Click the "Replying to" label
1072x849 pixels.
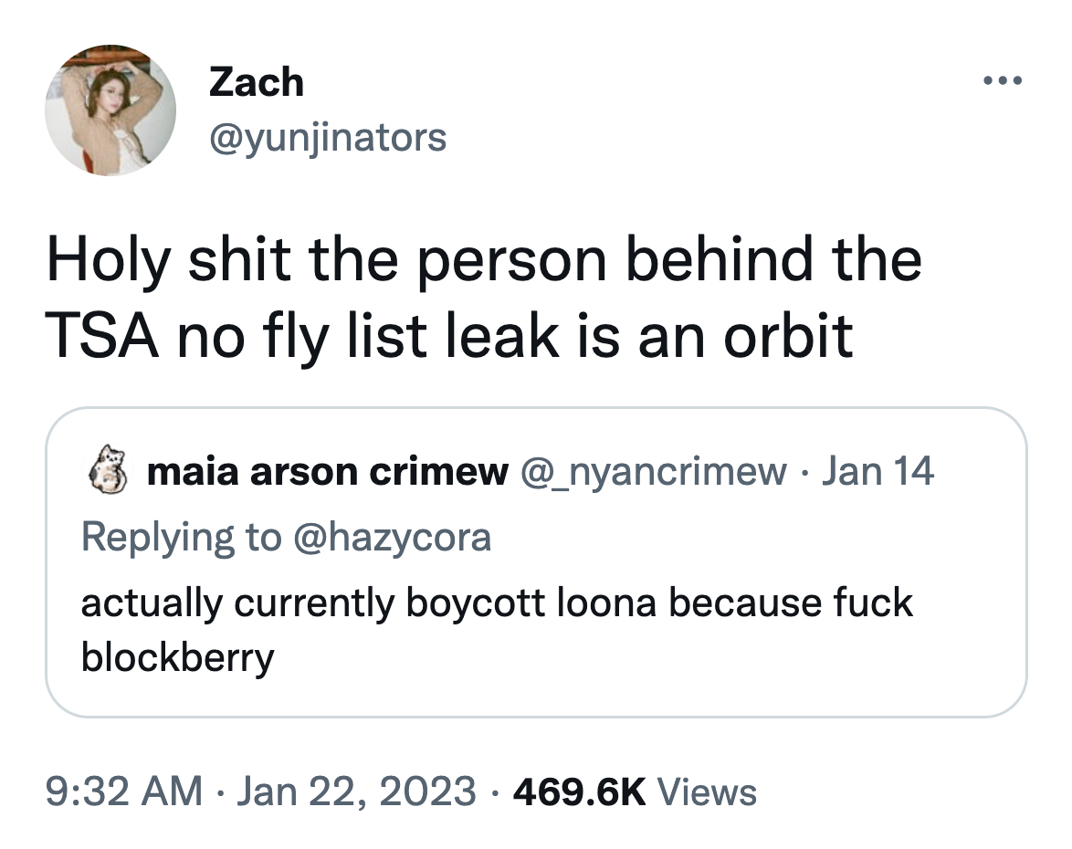click(181, 537)
